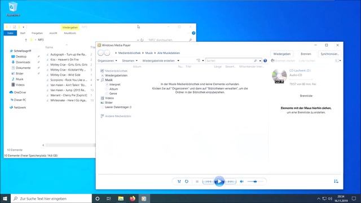
Task: Select file Warrant - Cherry Pie [Explicit]
Action: [69, 95]
